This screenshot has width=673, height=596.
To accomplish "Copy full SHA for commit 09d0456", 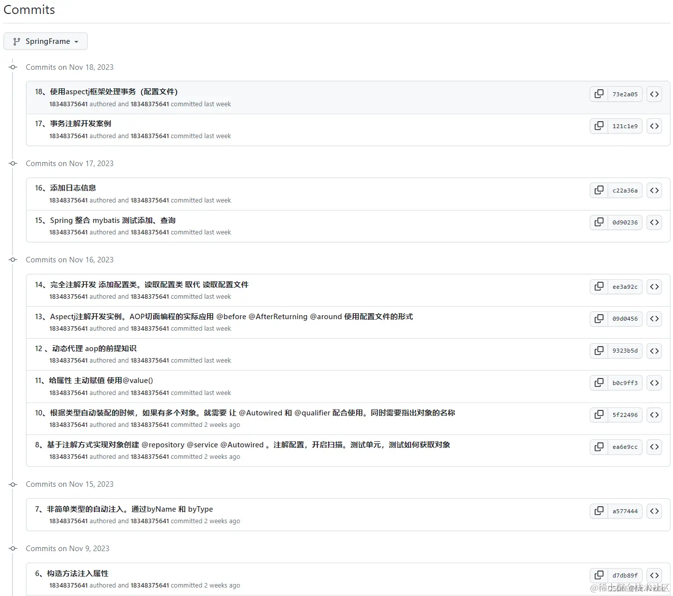I will (599, 318).
